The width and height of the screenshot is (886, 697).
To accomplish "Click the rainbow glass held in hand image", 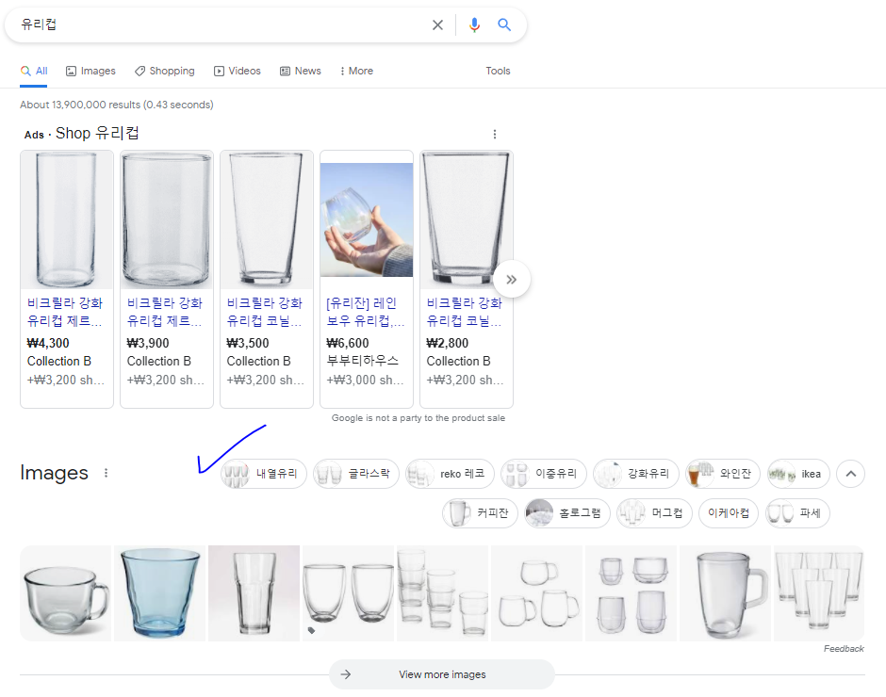I will point(367,219).
